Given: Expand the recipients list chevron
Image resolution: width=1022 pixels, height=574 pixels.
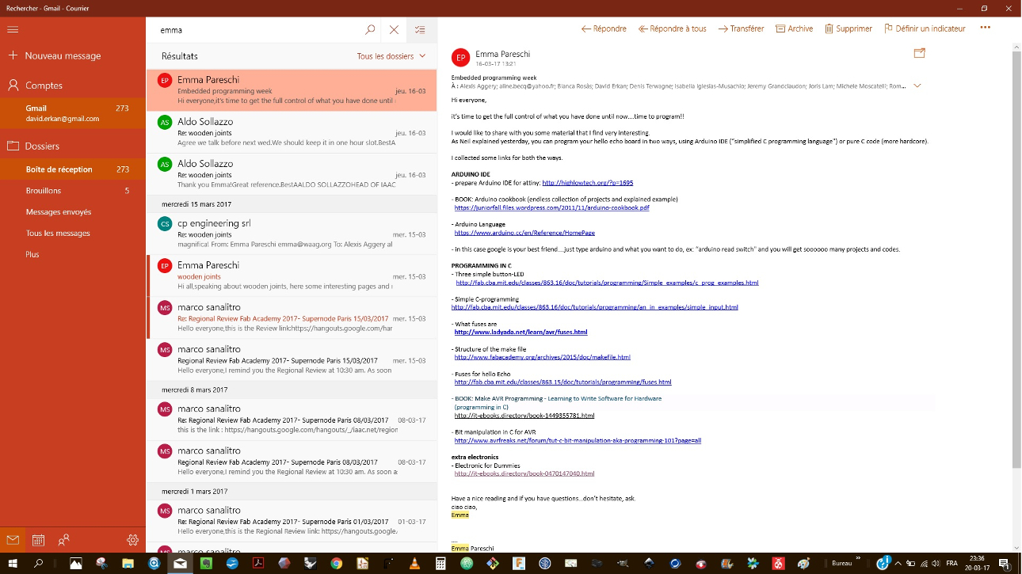Looking at the screenshot, I should (x=917, y=86).
